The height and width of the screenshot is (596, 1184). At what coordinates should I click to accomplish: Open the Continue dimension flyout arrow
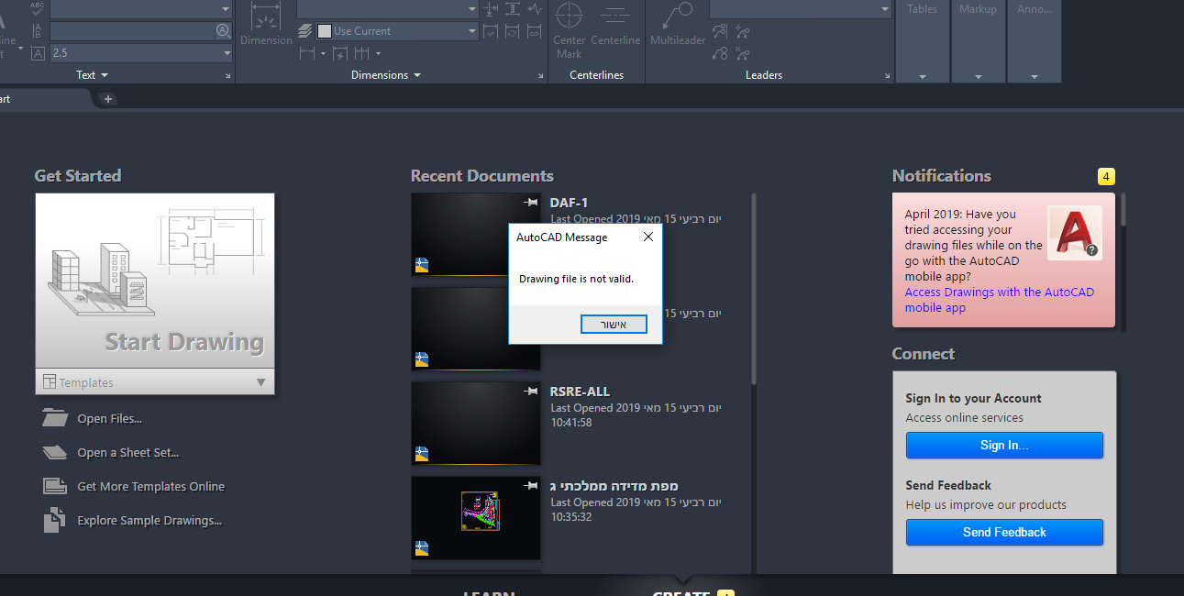(x=378, y=54)
